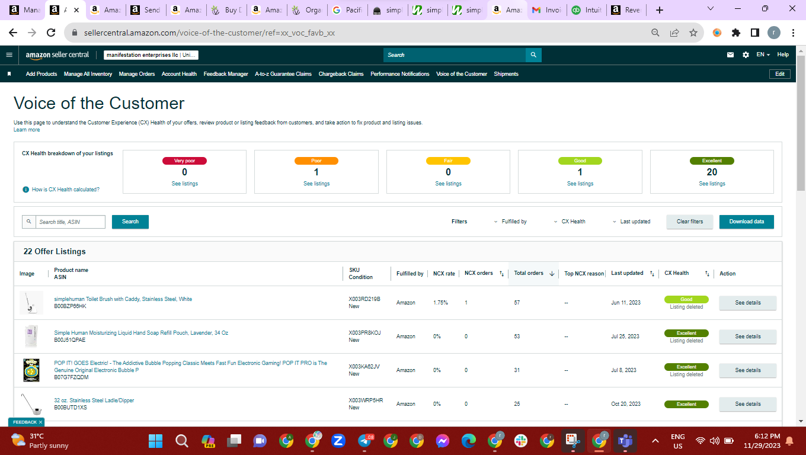Open Windows taskbar search
Viewport: 806px width, 455px height.
(181, 441)
